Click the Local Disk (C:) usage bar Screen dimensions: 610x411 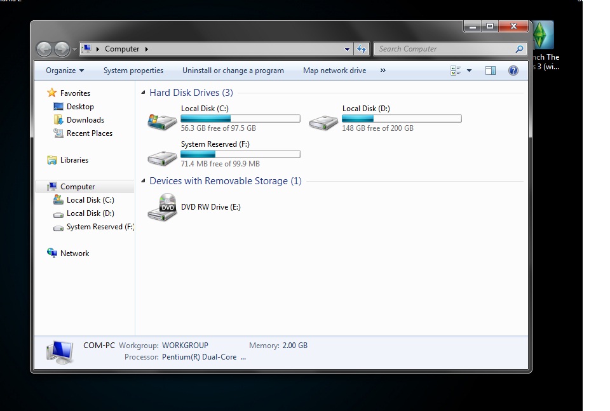240,119
